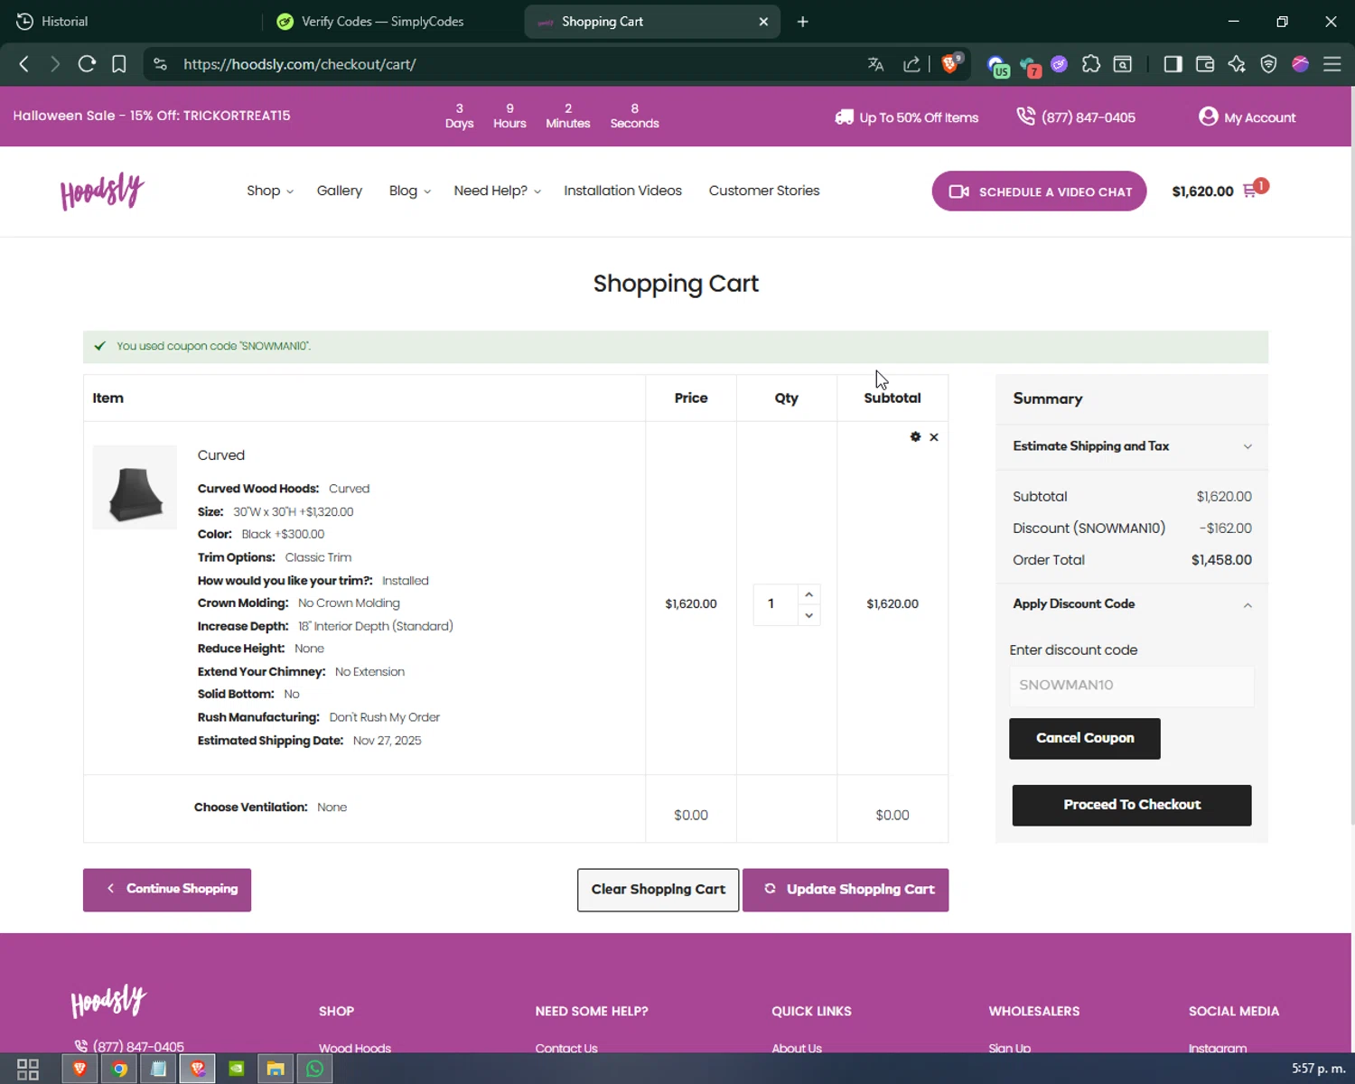Decrease quantity with the down arrow
Screen dimensions: 1355x1084
(x=808, y=615)
